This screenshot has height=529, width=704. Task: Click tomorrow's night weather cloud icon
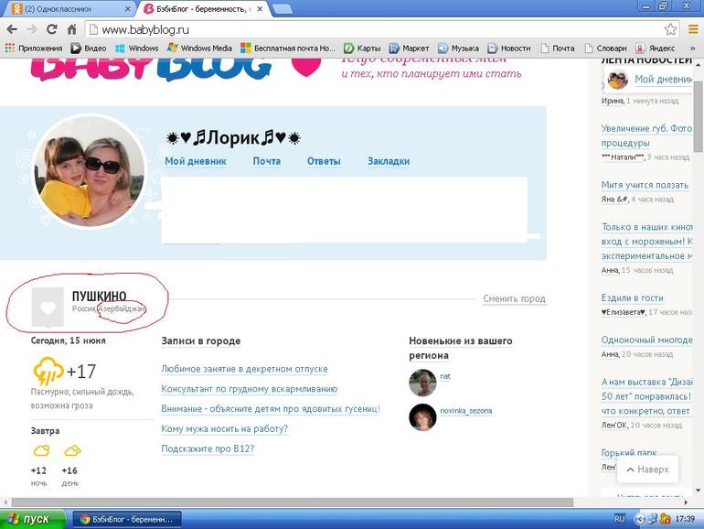click(41, 450)
